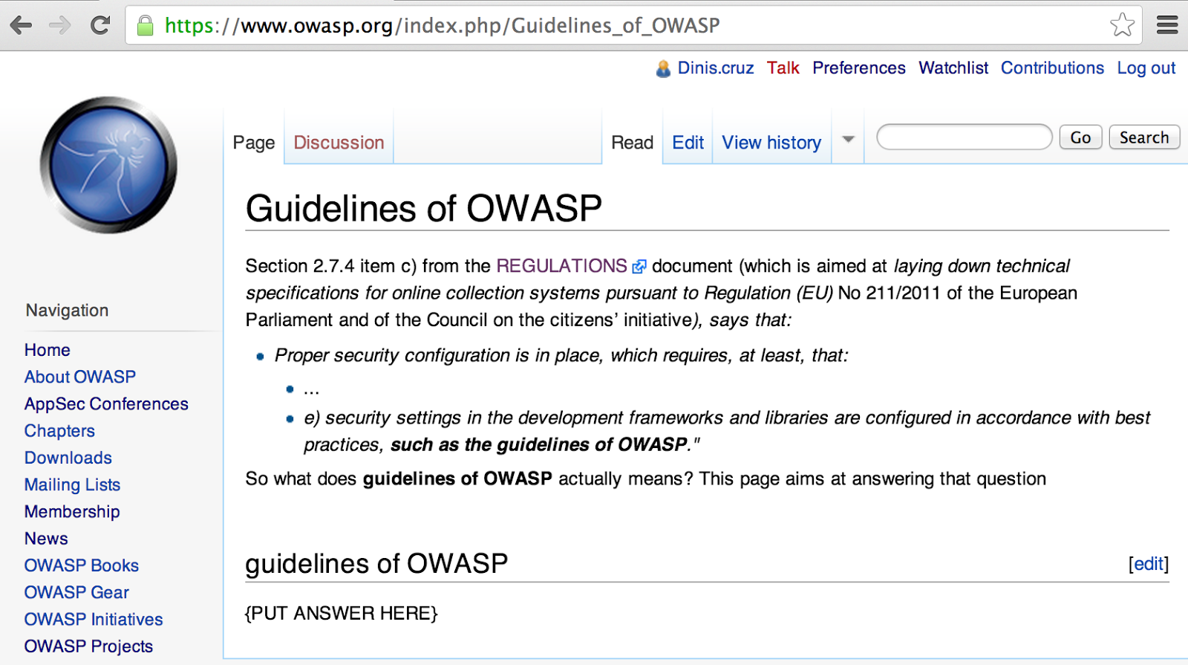Switch to the Discussion tab
1188x665 pixels.
[x=339, y=143]
